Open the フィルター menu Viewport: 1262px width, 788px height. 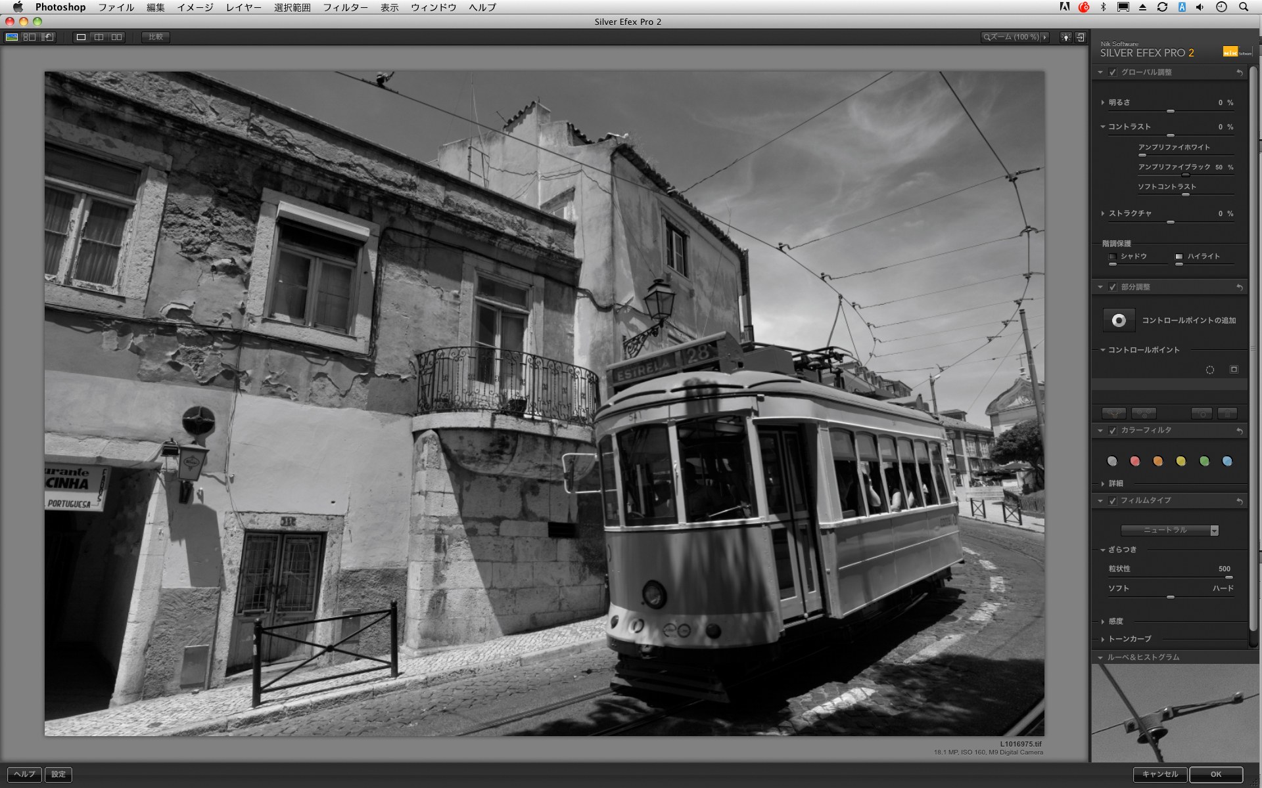(x=345, y=7)
